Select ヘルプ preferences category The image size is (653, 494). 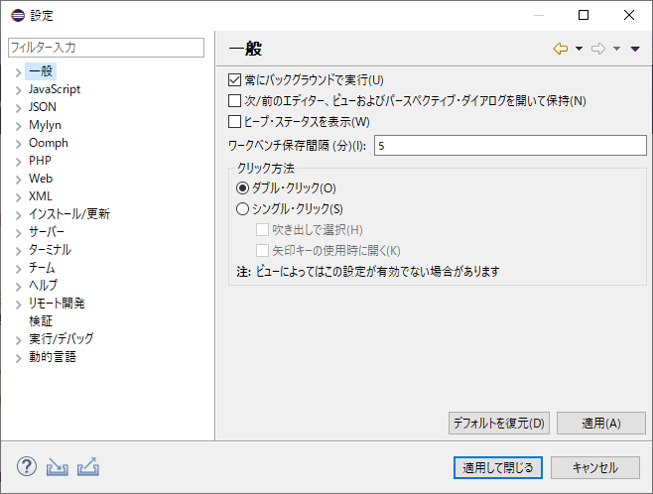coord(43,286)
